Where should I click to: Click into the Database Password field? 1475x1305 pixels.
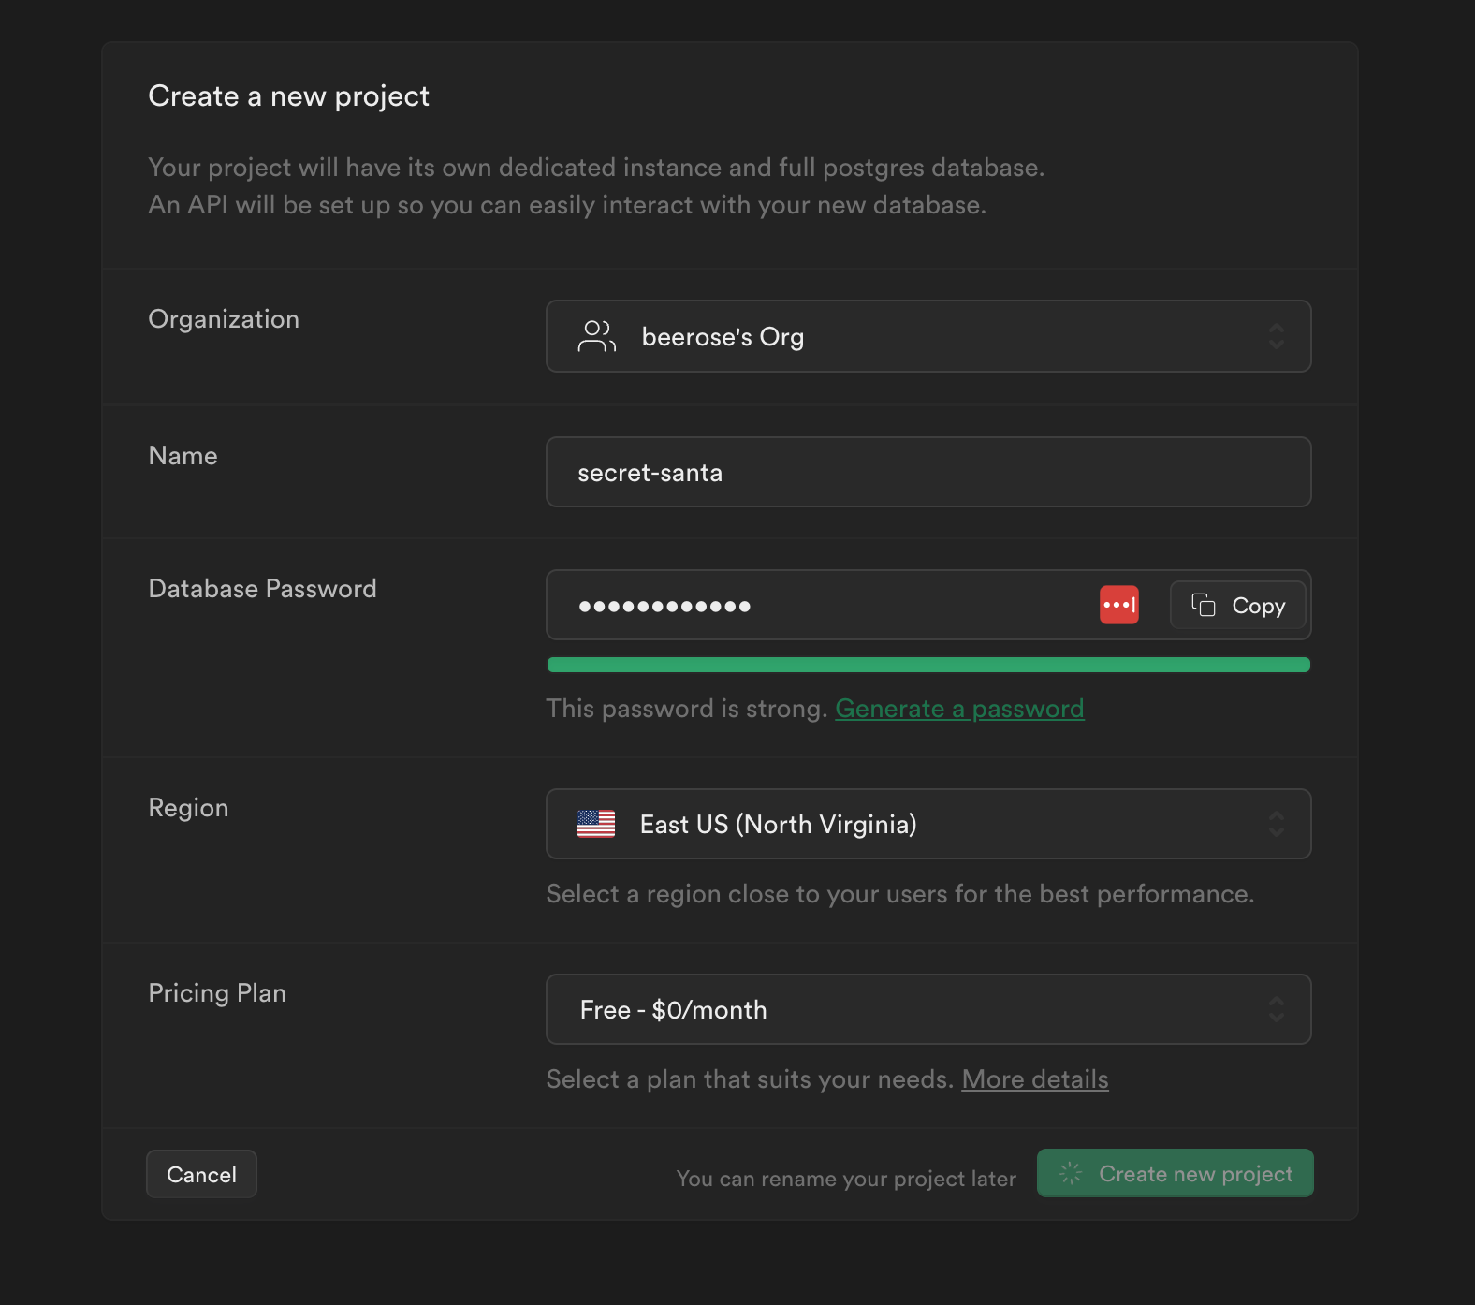(824, 605)
